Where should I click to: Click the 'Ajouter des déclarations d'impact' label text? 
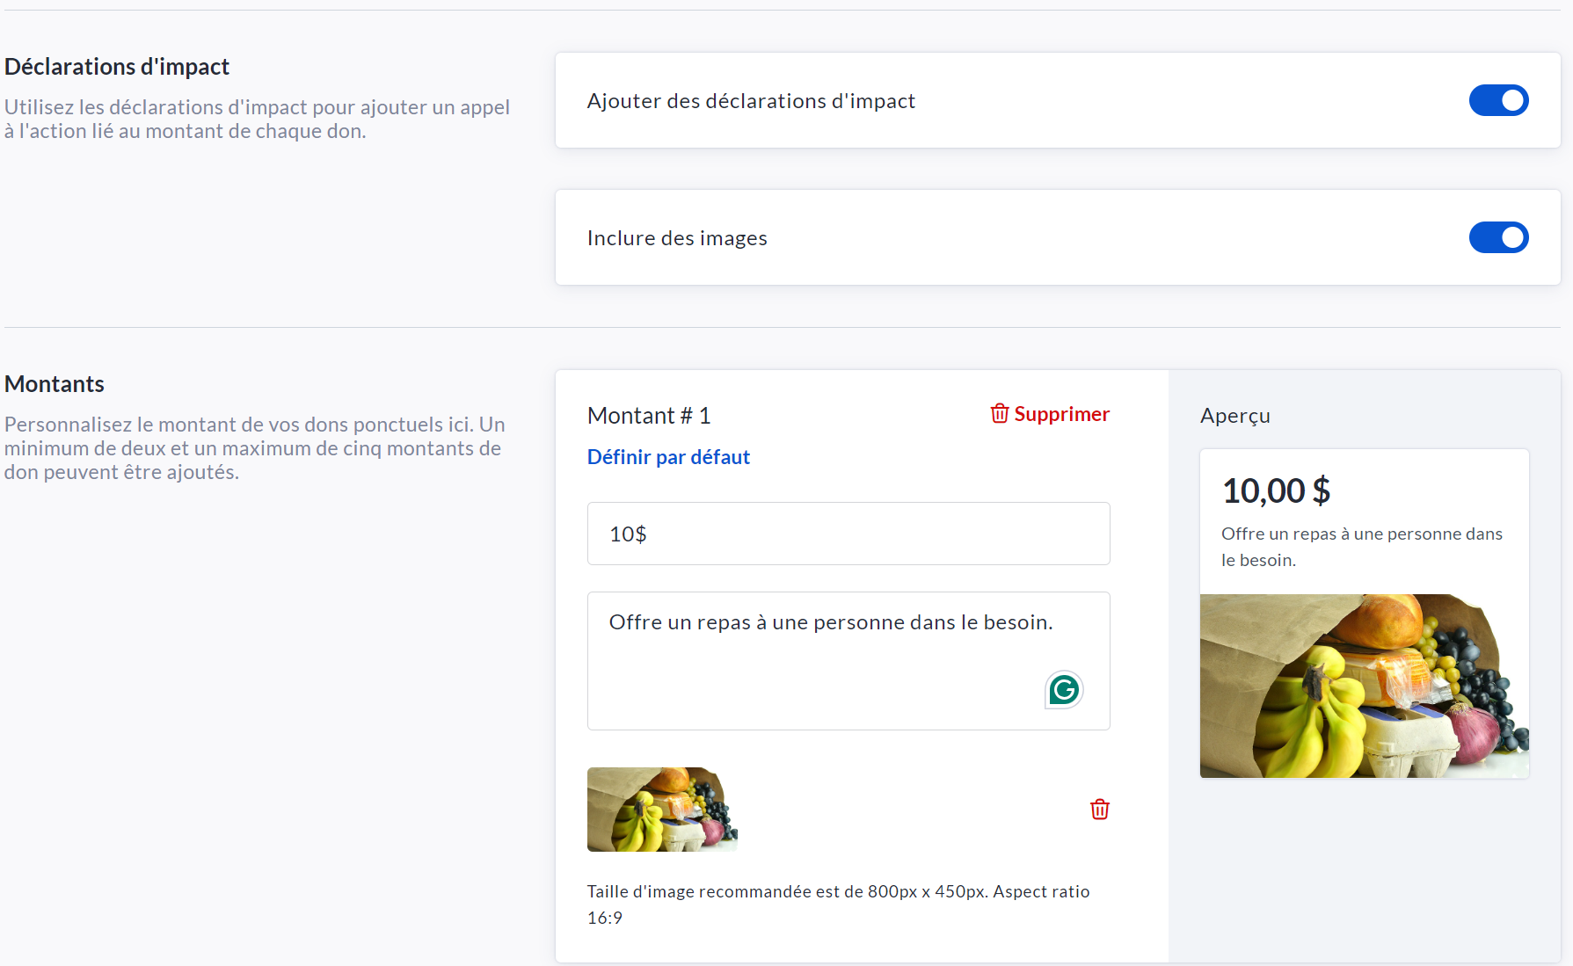pos(751,101)
